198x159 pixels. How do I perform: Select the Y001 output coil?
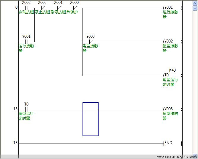[172, 8]
